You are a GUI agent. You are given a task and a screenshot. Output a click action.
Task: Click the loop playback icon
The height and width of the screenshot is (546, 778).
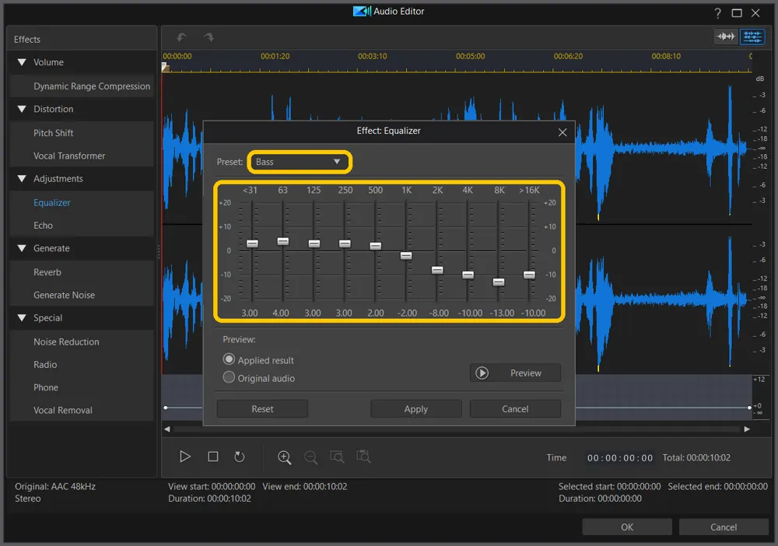click(240, 457)
